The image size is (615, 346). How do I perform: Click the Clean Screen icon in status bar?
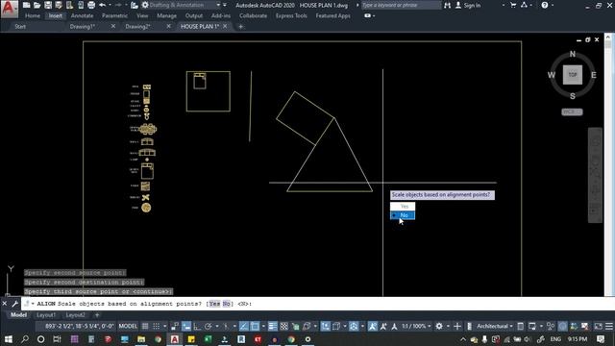tap(598, 326)
